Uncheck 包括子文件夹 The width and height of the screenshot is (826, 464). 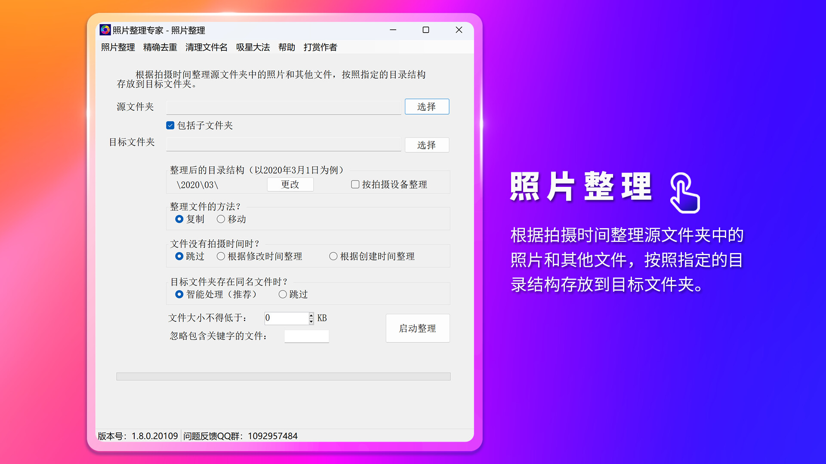170,125
